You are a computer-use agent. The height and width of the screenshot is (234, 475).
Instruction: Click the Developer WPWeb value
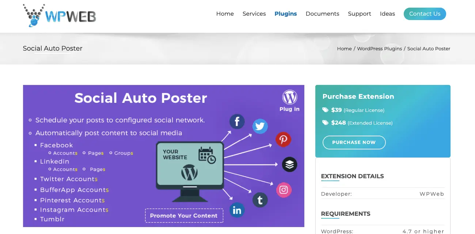pyautogui.click(x=432, y=194)
